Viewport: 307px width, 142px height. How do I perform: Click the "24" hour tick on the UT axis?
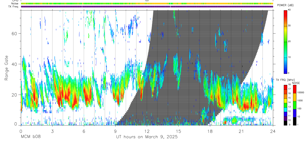[x=273, y=131]
